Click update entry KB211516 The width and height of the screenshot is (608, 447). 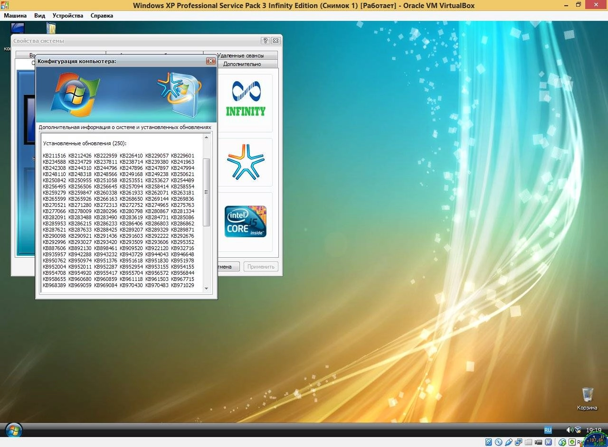tap(54, 156)
